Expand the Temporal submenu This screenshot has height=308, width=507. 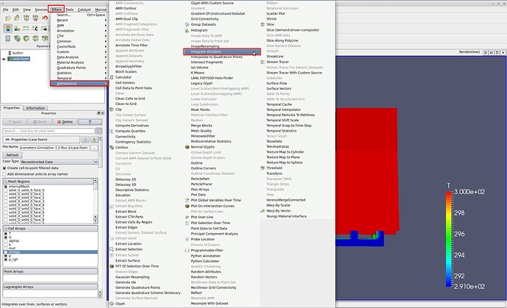(79, 79)
